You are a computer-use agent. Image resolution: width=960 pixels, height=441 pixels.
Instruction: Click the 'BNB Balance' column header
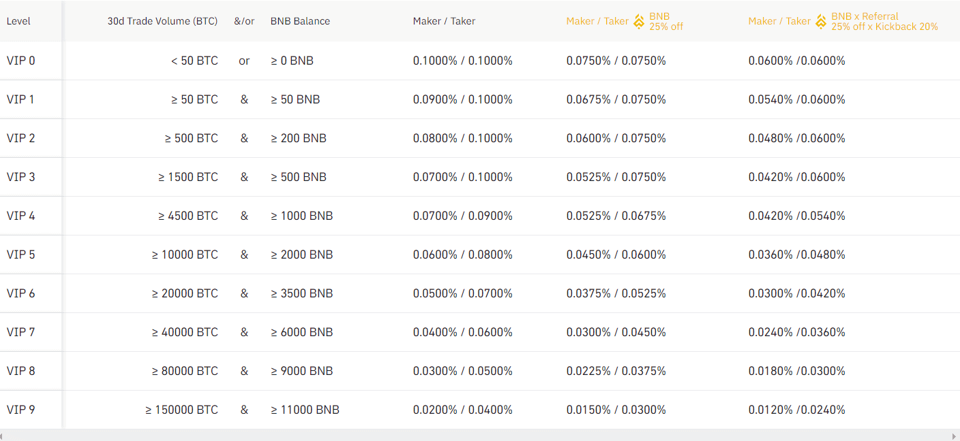[300, 21]
